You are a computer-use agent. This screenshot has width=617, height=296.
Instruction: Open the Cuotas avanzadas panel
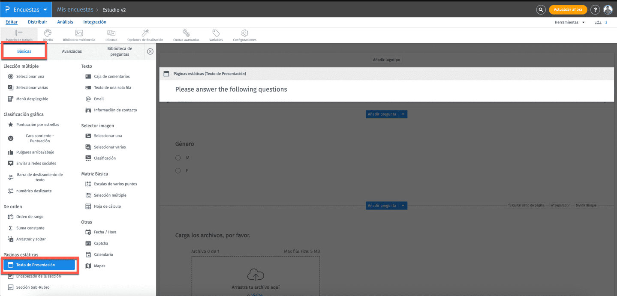click(186, 35)
